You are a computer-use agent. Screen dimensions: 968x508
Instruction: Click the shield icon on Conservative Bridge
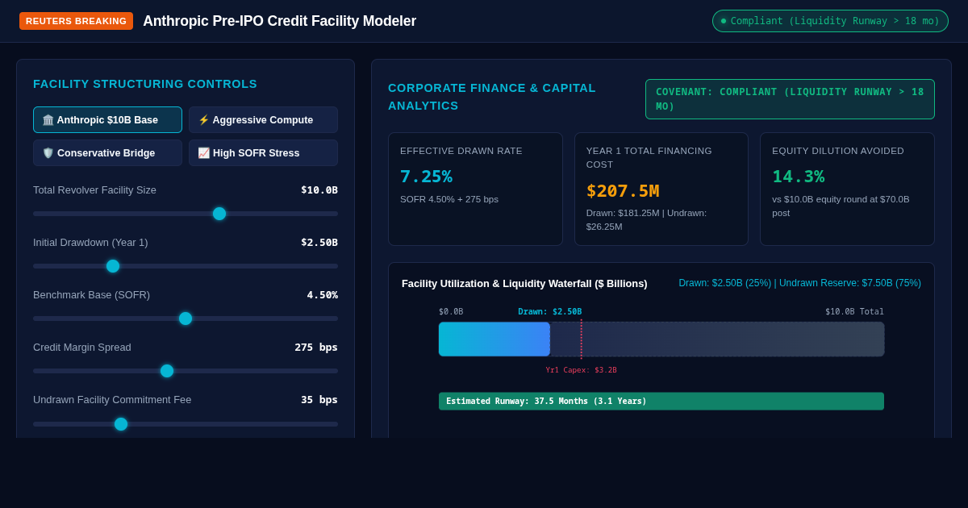[48, 153]
